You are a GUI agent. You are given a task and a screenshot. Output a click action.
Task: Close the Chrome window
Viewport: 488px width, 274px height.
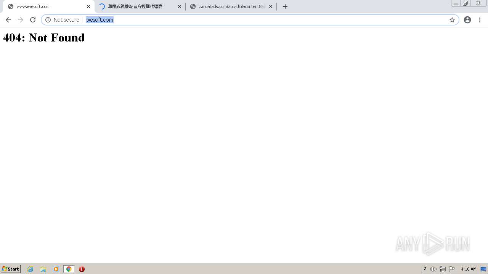point(478,3)
